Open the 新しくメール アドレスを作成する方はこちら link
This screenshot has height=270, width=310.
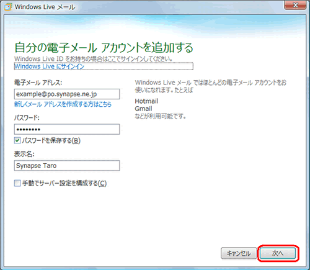point(63,104)
